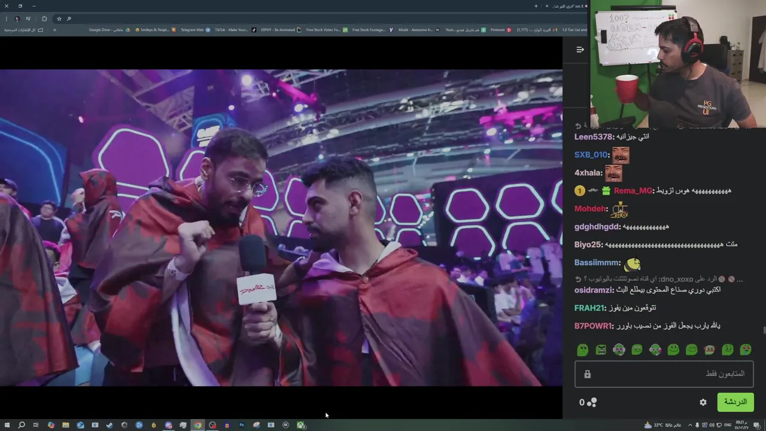Viewport: 766px width, 431px height.
Task: Open Xbox app from the taskbar
Action: [301, 425]
